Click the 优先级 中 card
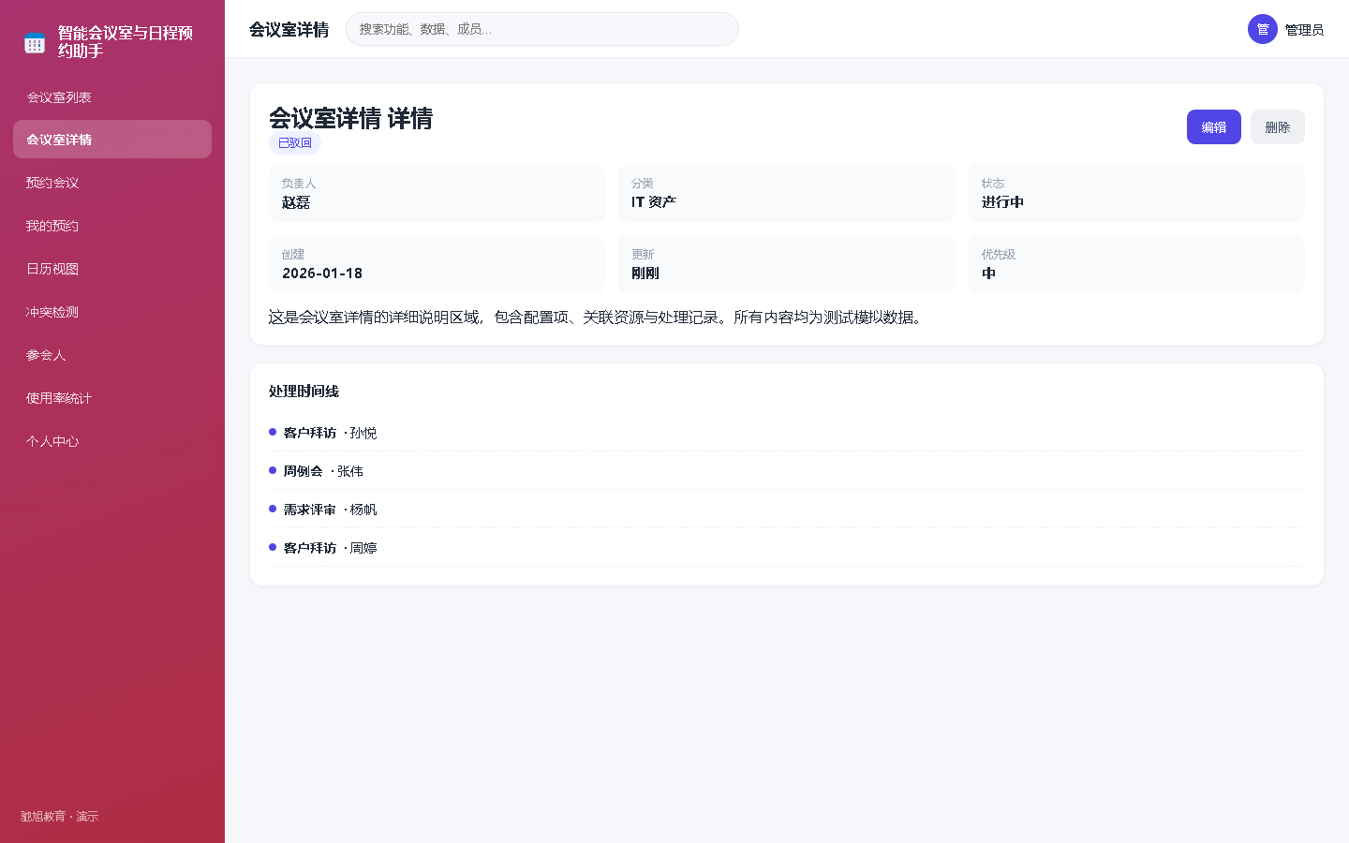 [1136, 264]
